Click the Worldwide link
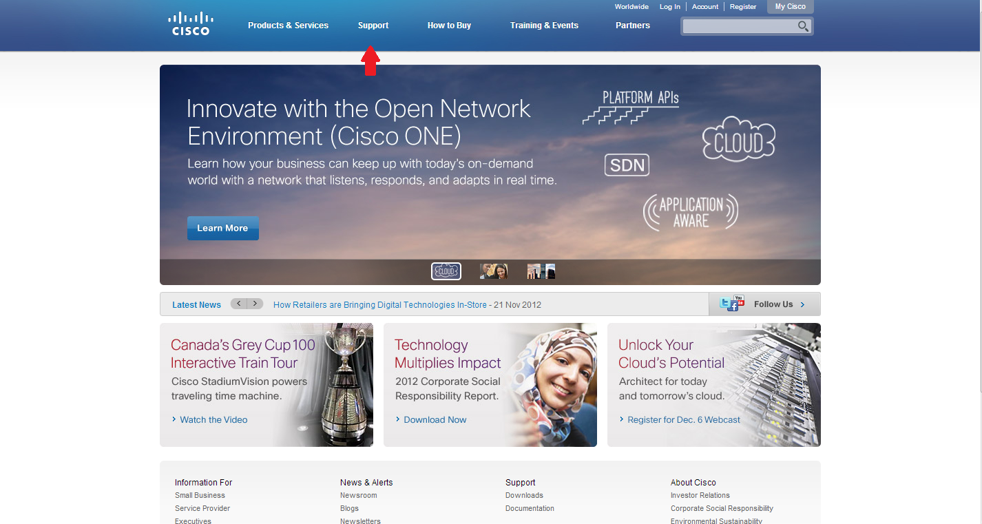The height and width of the screenshot is (524, 982). (631, 7)
